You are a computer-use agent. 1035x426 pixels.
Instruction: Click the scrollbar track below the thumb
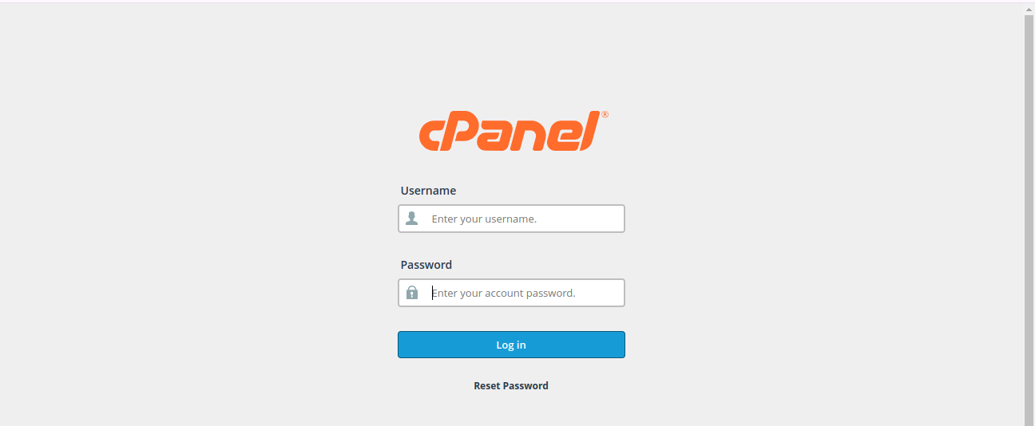(x=1029, y=421)
